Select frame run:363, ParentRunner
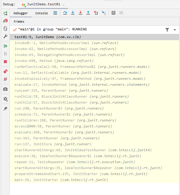 coord(94,138)
